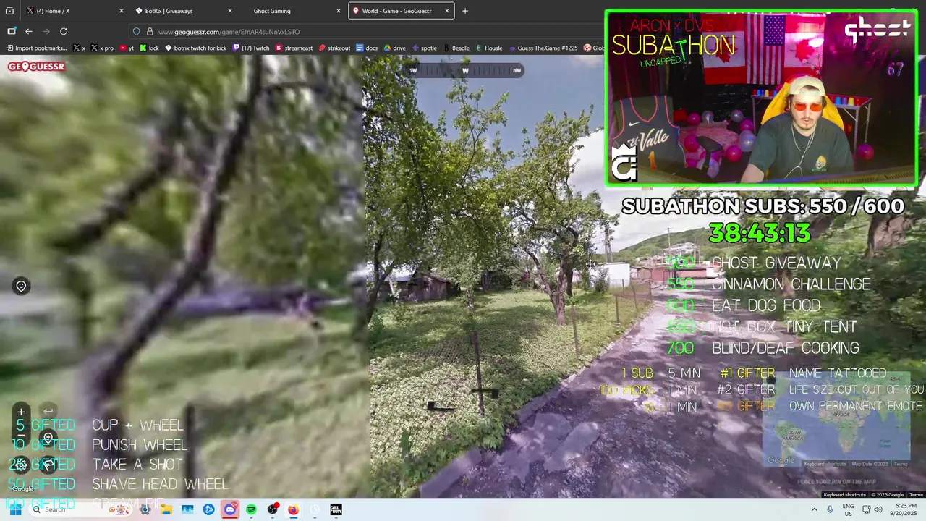Open the '(17) Twitch' bookmark
The width and height of the screenshot is (926, 521).
click(x=250, y=48)
